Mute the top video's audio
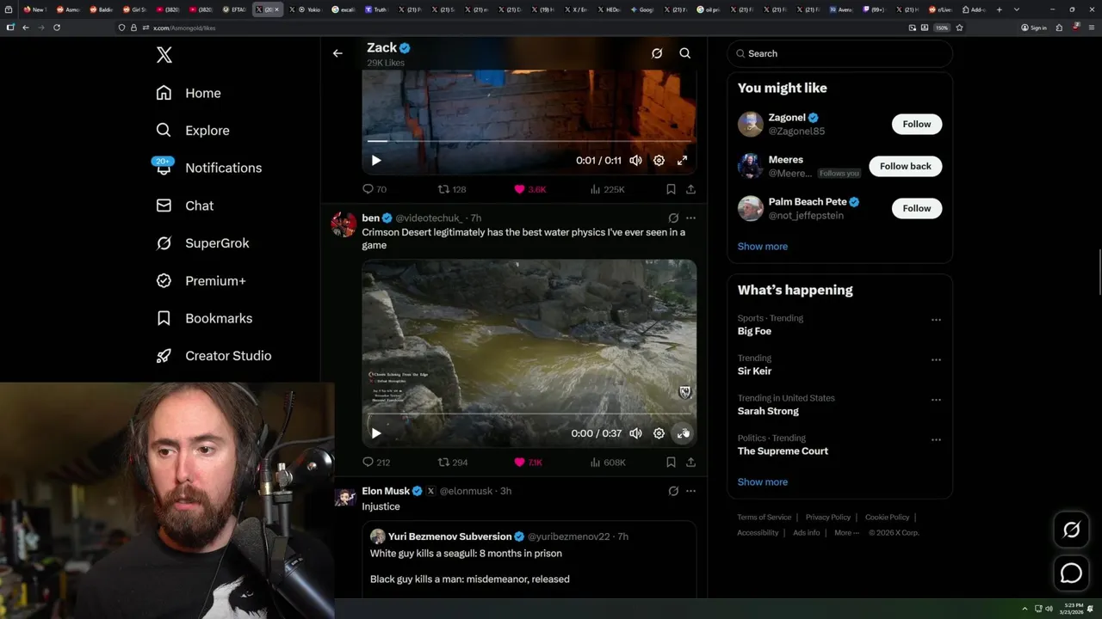The height and width of the screenshot is (619, 1102). (x=635, y=161)
